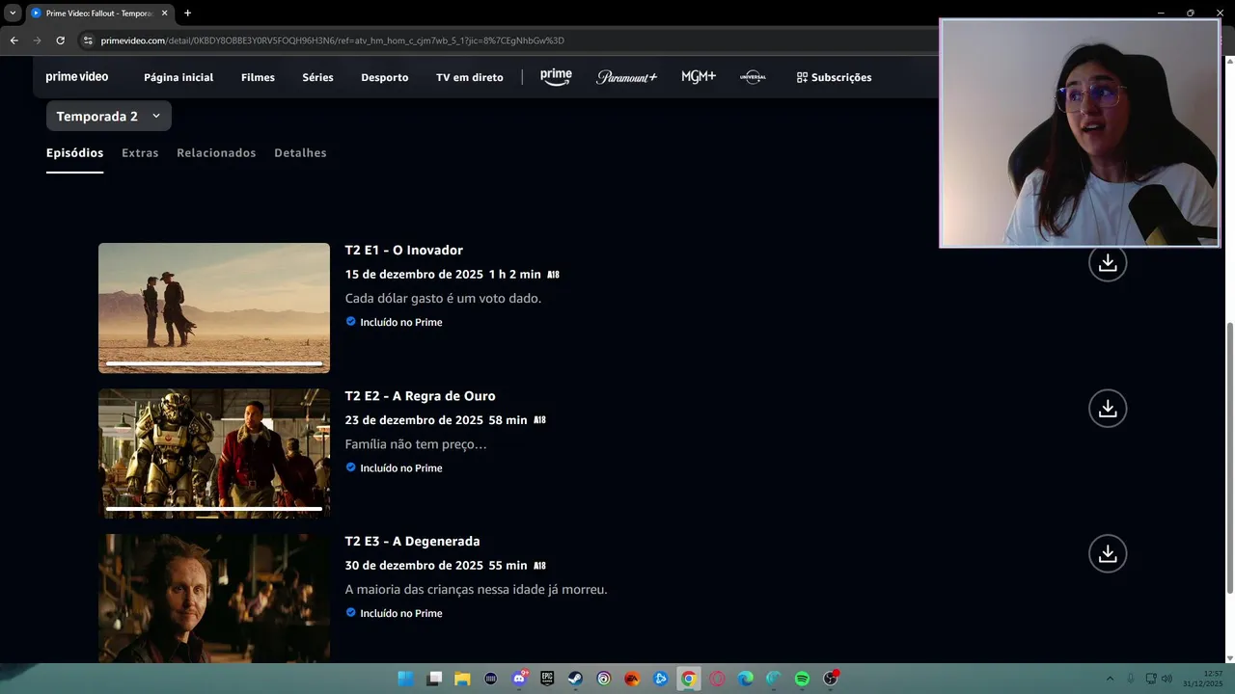Image resolution: width=1235 pixels, height=694 pixels.
Task: Open Discord from the taskbar
Action: click(x=520, y=679)
